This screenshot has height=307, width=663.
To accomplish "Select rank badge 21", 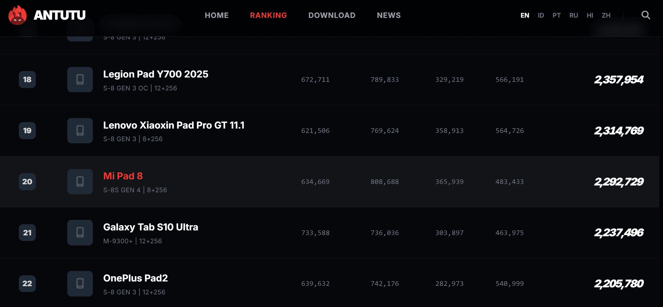I will (27, 233).
